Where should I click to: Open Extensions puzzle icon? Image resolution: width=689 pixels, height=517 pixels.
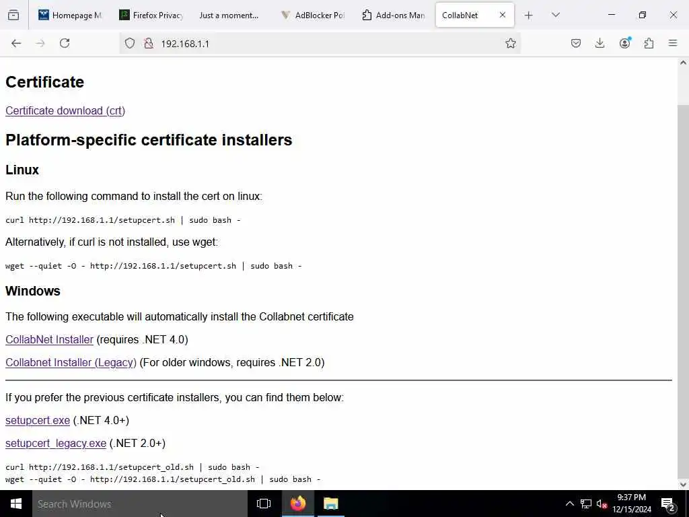click(x=649, y=43)
